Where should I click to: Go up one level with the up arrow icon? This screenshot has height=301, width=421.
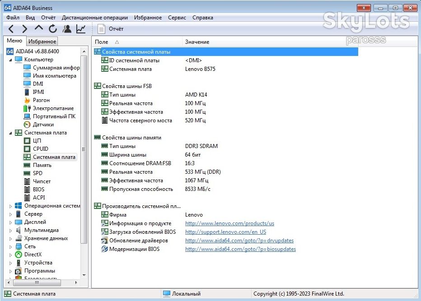click(39, 28)
